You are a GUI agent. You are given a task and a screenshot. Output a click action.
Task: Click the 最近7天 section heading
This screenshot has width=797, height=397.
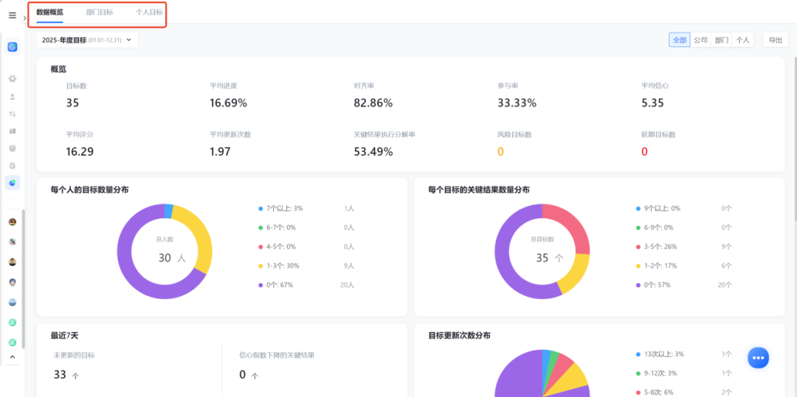pos(64,336)
